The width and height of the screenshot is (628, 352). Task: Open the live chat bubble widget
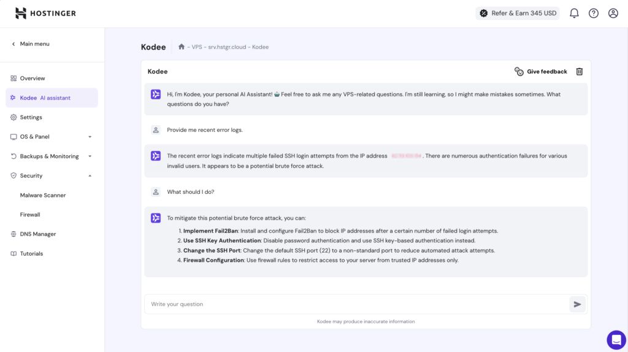(x=616, y=339)
